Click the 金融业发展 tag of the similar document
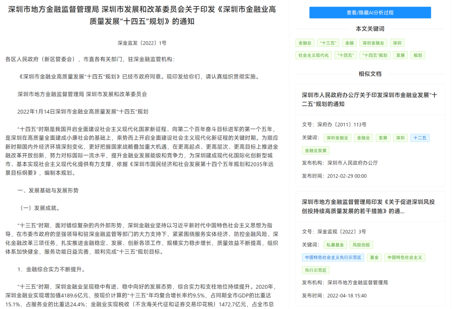 316,150
